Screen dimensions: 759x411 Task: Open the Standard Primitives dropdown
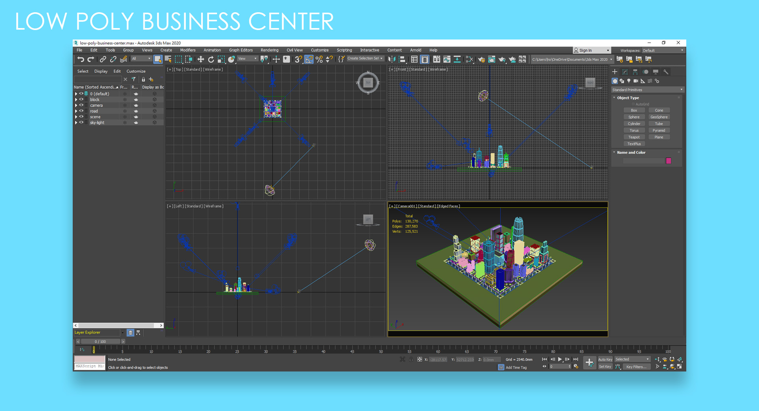[647, 90]
